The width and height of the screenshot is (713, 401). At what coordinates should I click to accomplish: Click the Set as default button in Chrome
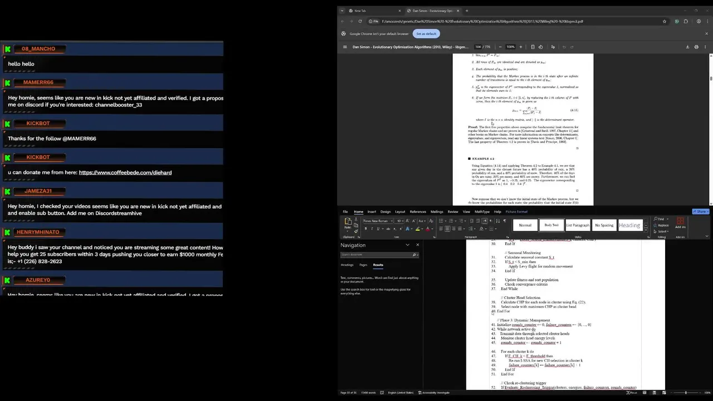(x=426, y=33)
